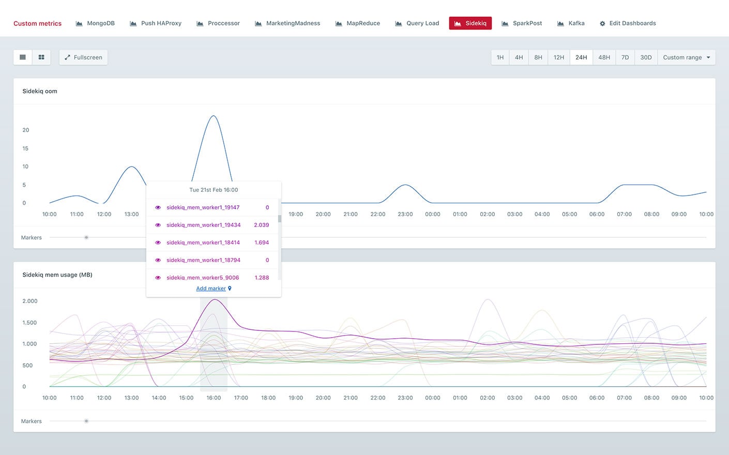Click the SparkPost chart icon

tap(505, 24)
